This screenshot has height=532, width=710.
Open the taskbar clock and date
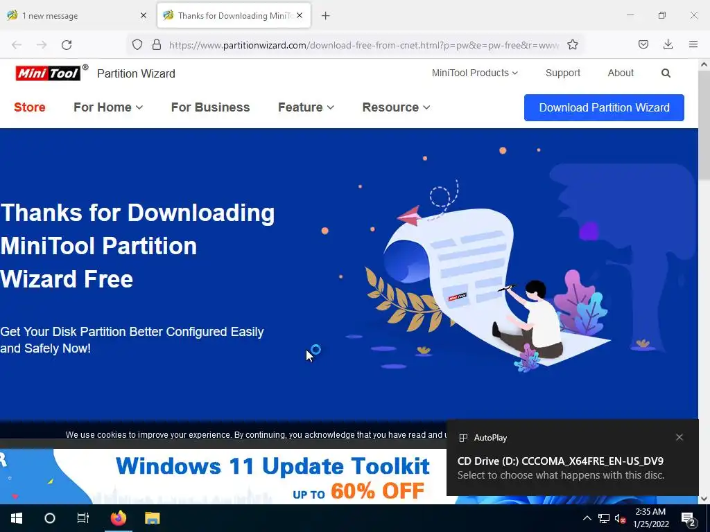pos(650,518)
